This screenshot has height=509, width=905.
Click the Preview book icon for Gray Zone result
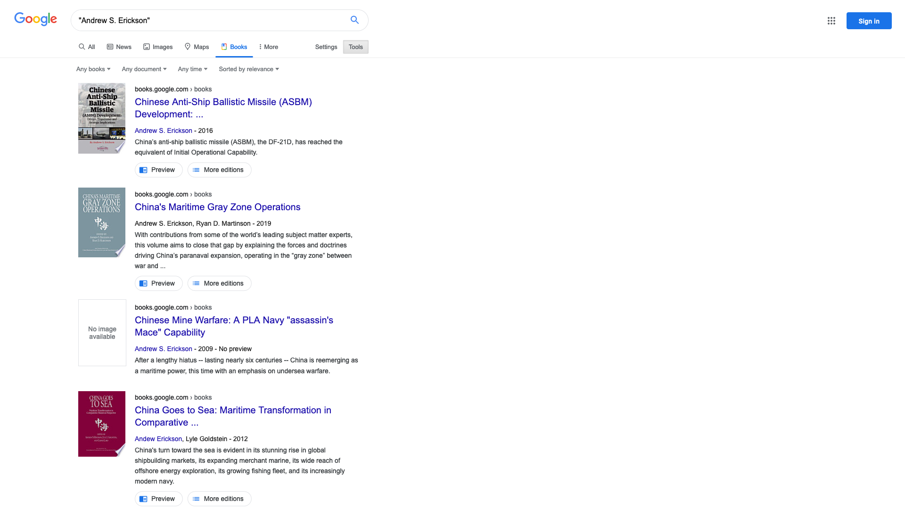[x=143, y=283]
